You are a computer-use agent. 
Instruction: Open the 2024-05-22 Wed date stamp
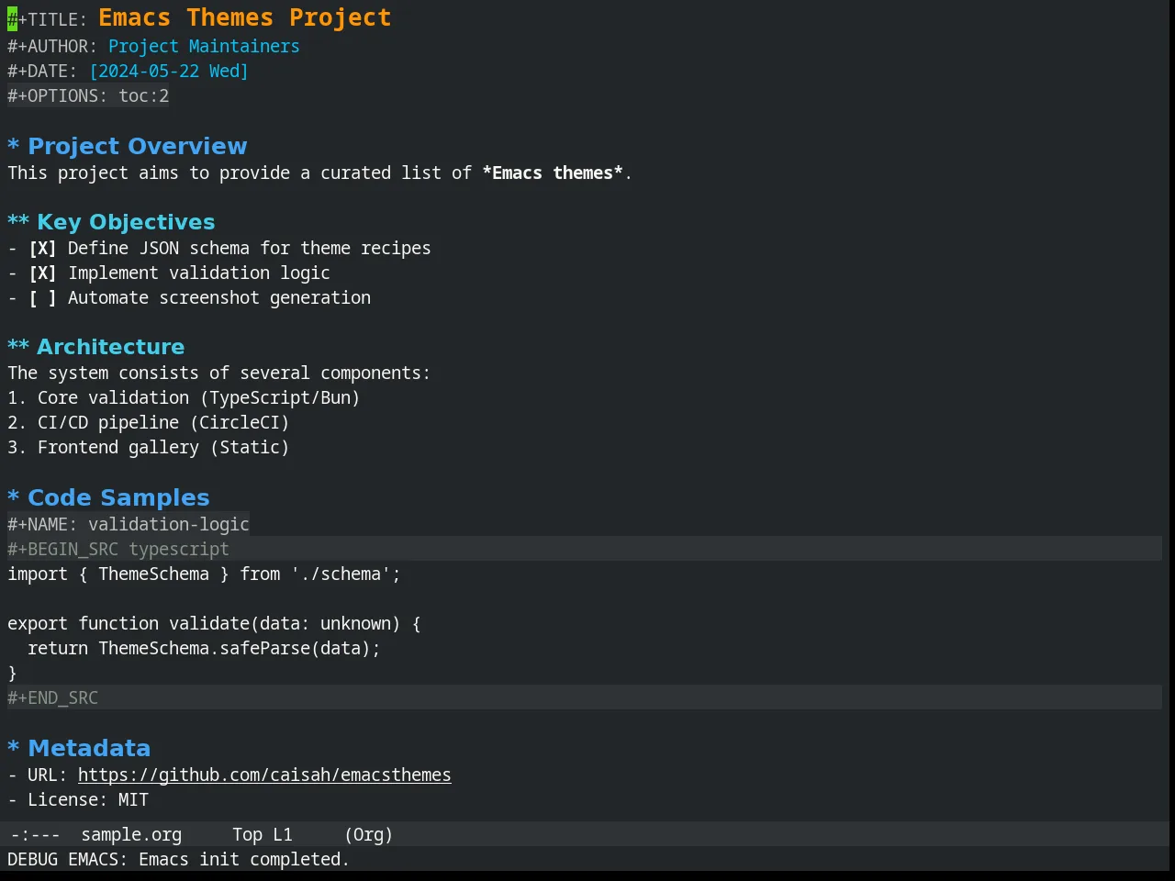click(169, 72)
